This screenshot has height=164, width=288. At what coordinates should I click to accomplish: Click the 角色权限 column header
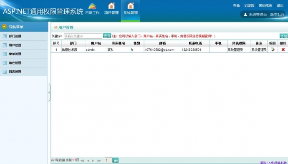[239, 43]
